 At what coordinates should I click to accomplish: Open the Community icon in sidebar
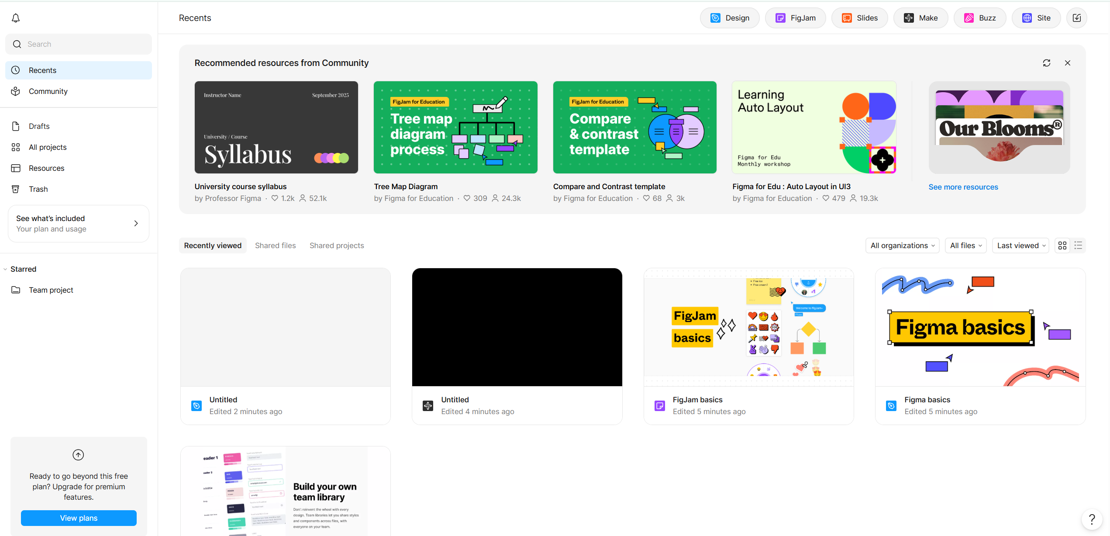click(16, 91)
